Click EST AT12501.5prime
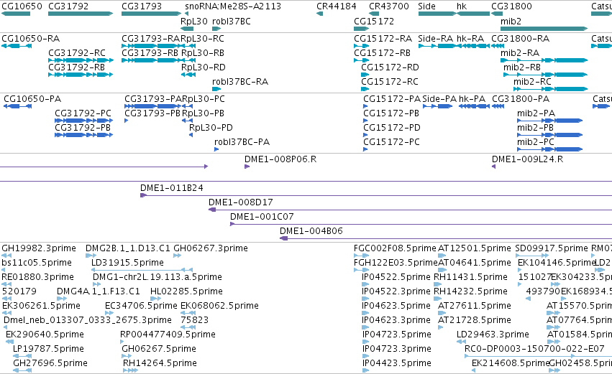The height and width of the screenshot is (374, 612). pyautogui.click(x=475, y=248)
